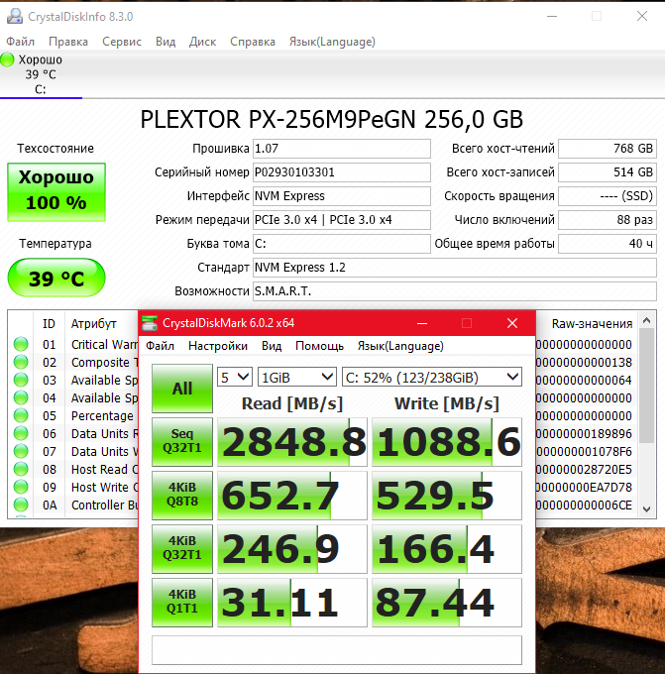Select the Critical Warning attribute row

[75, 344]
